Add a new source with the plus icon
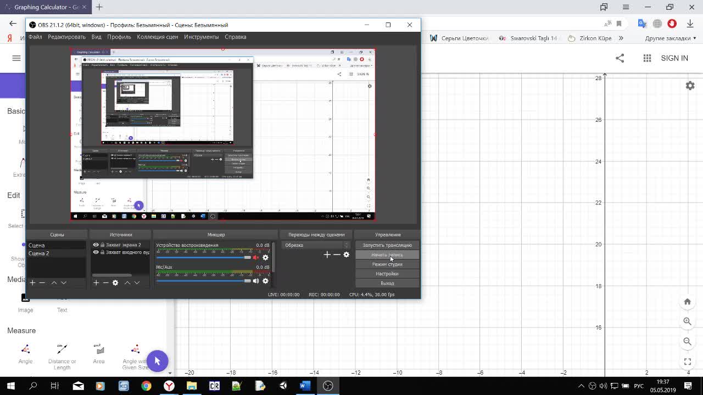The image size is (703, 395). (96, 283)
